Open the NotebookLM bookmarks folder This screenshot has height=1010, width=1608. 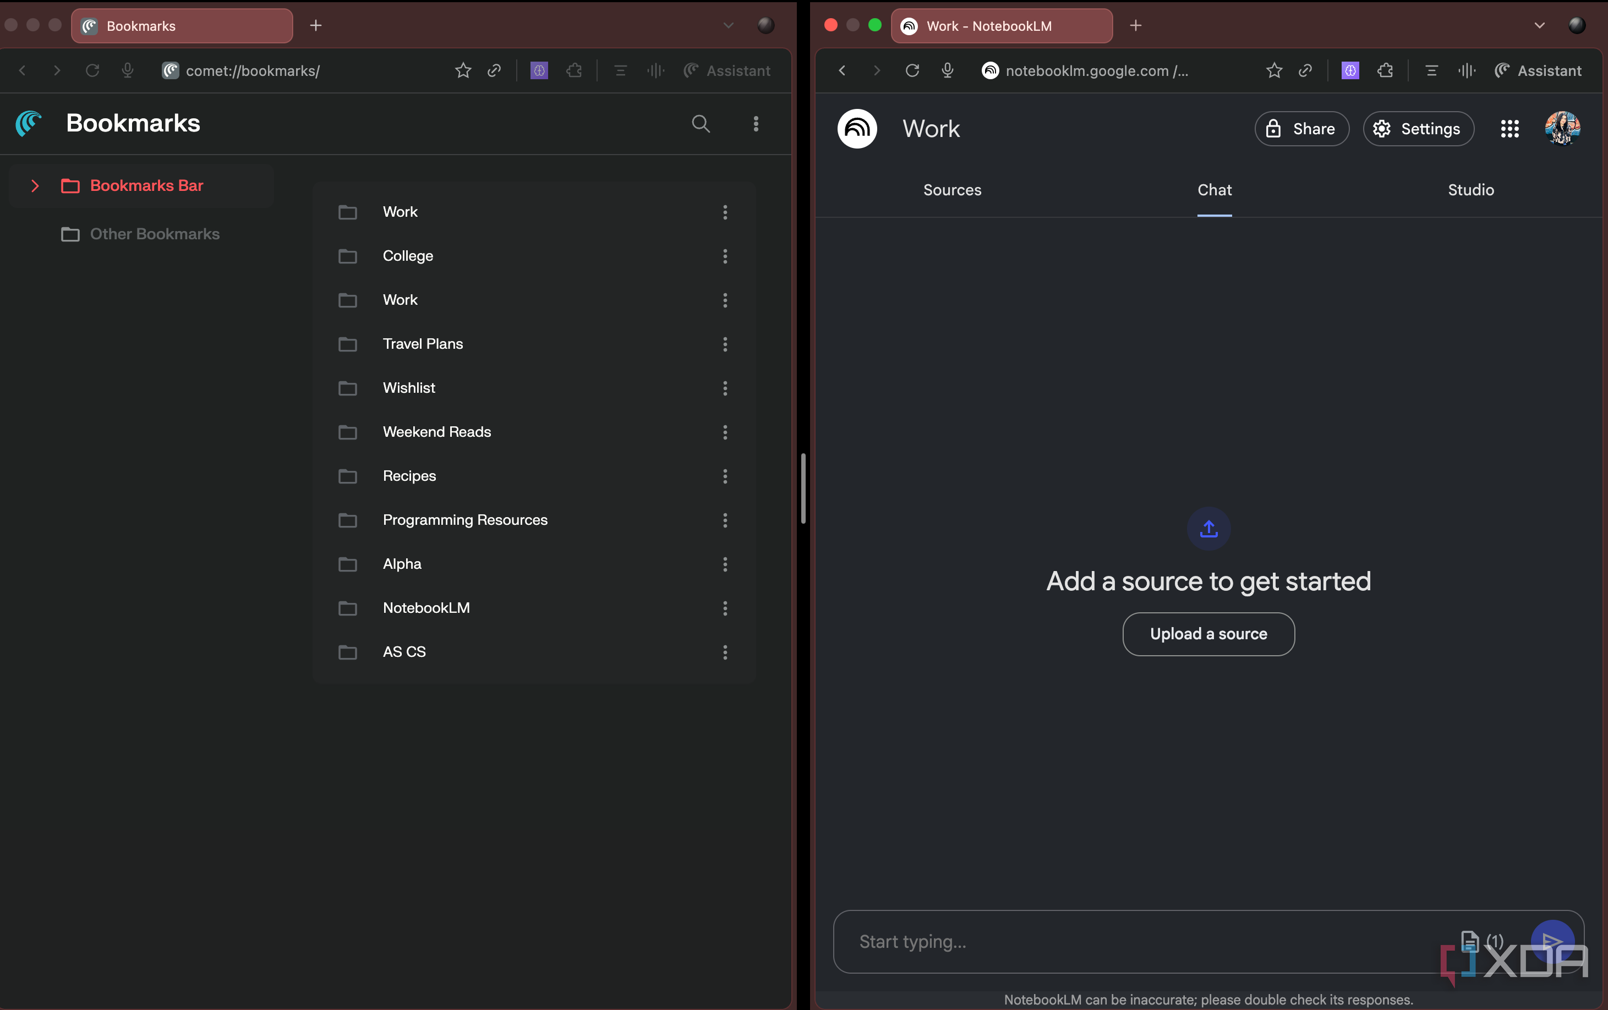426,608
